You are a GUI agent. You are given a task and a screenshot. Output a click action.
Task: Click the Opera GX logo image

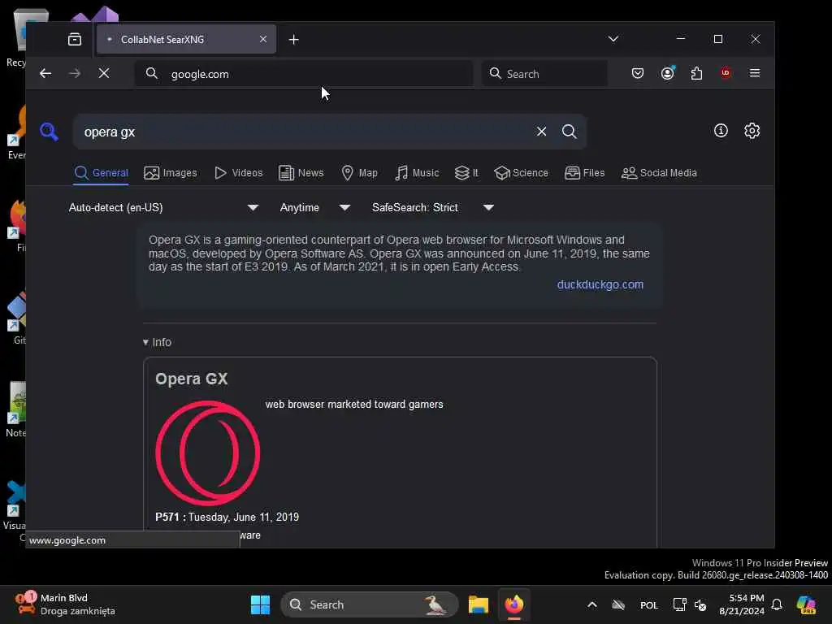pyautogui.click(x=207, y=453)
